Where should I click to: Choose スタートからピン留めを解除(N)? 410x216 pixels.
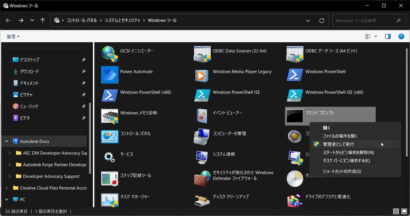[355, 152]
